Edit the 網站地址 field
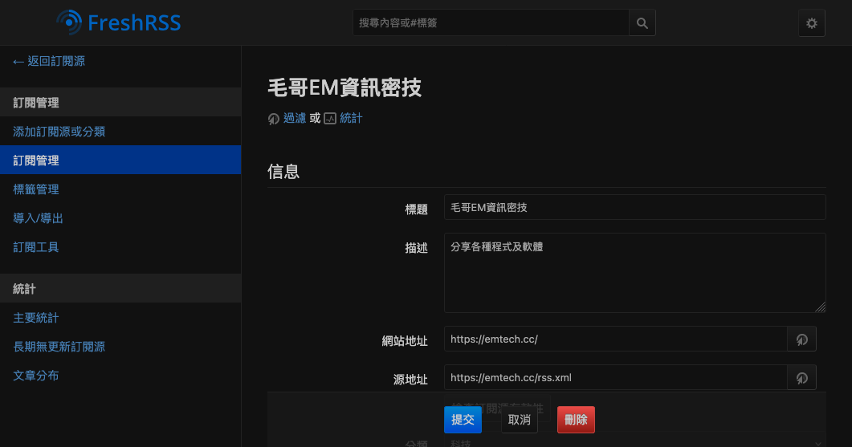Viewport: 852px width, 447px height. (616, 339)
